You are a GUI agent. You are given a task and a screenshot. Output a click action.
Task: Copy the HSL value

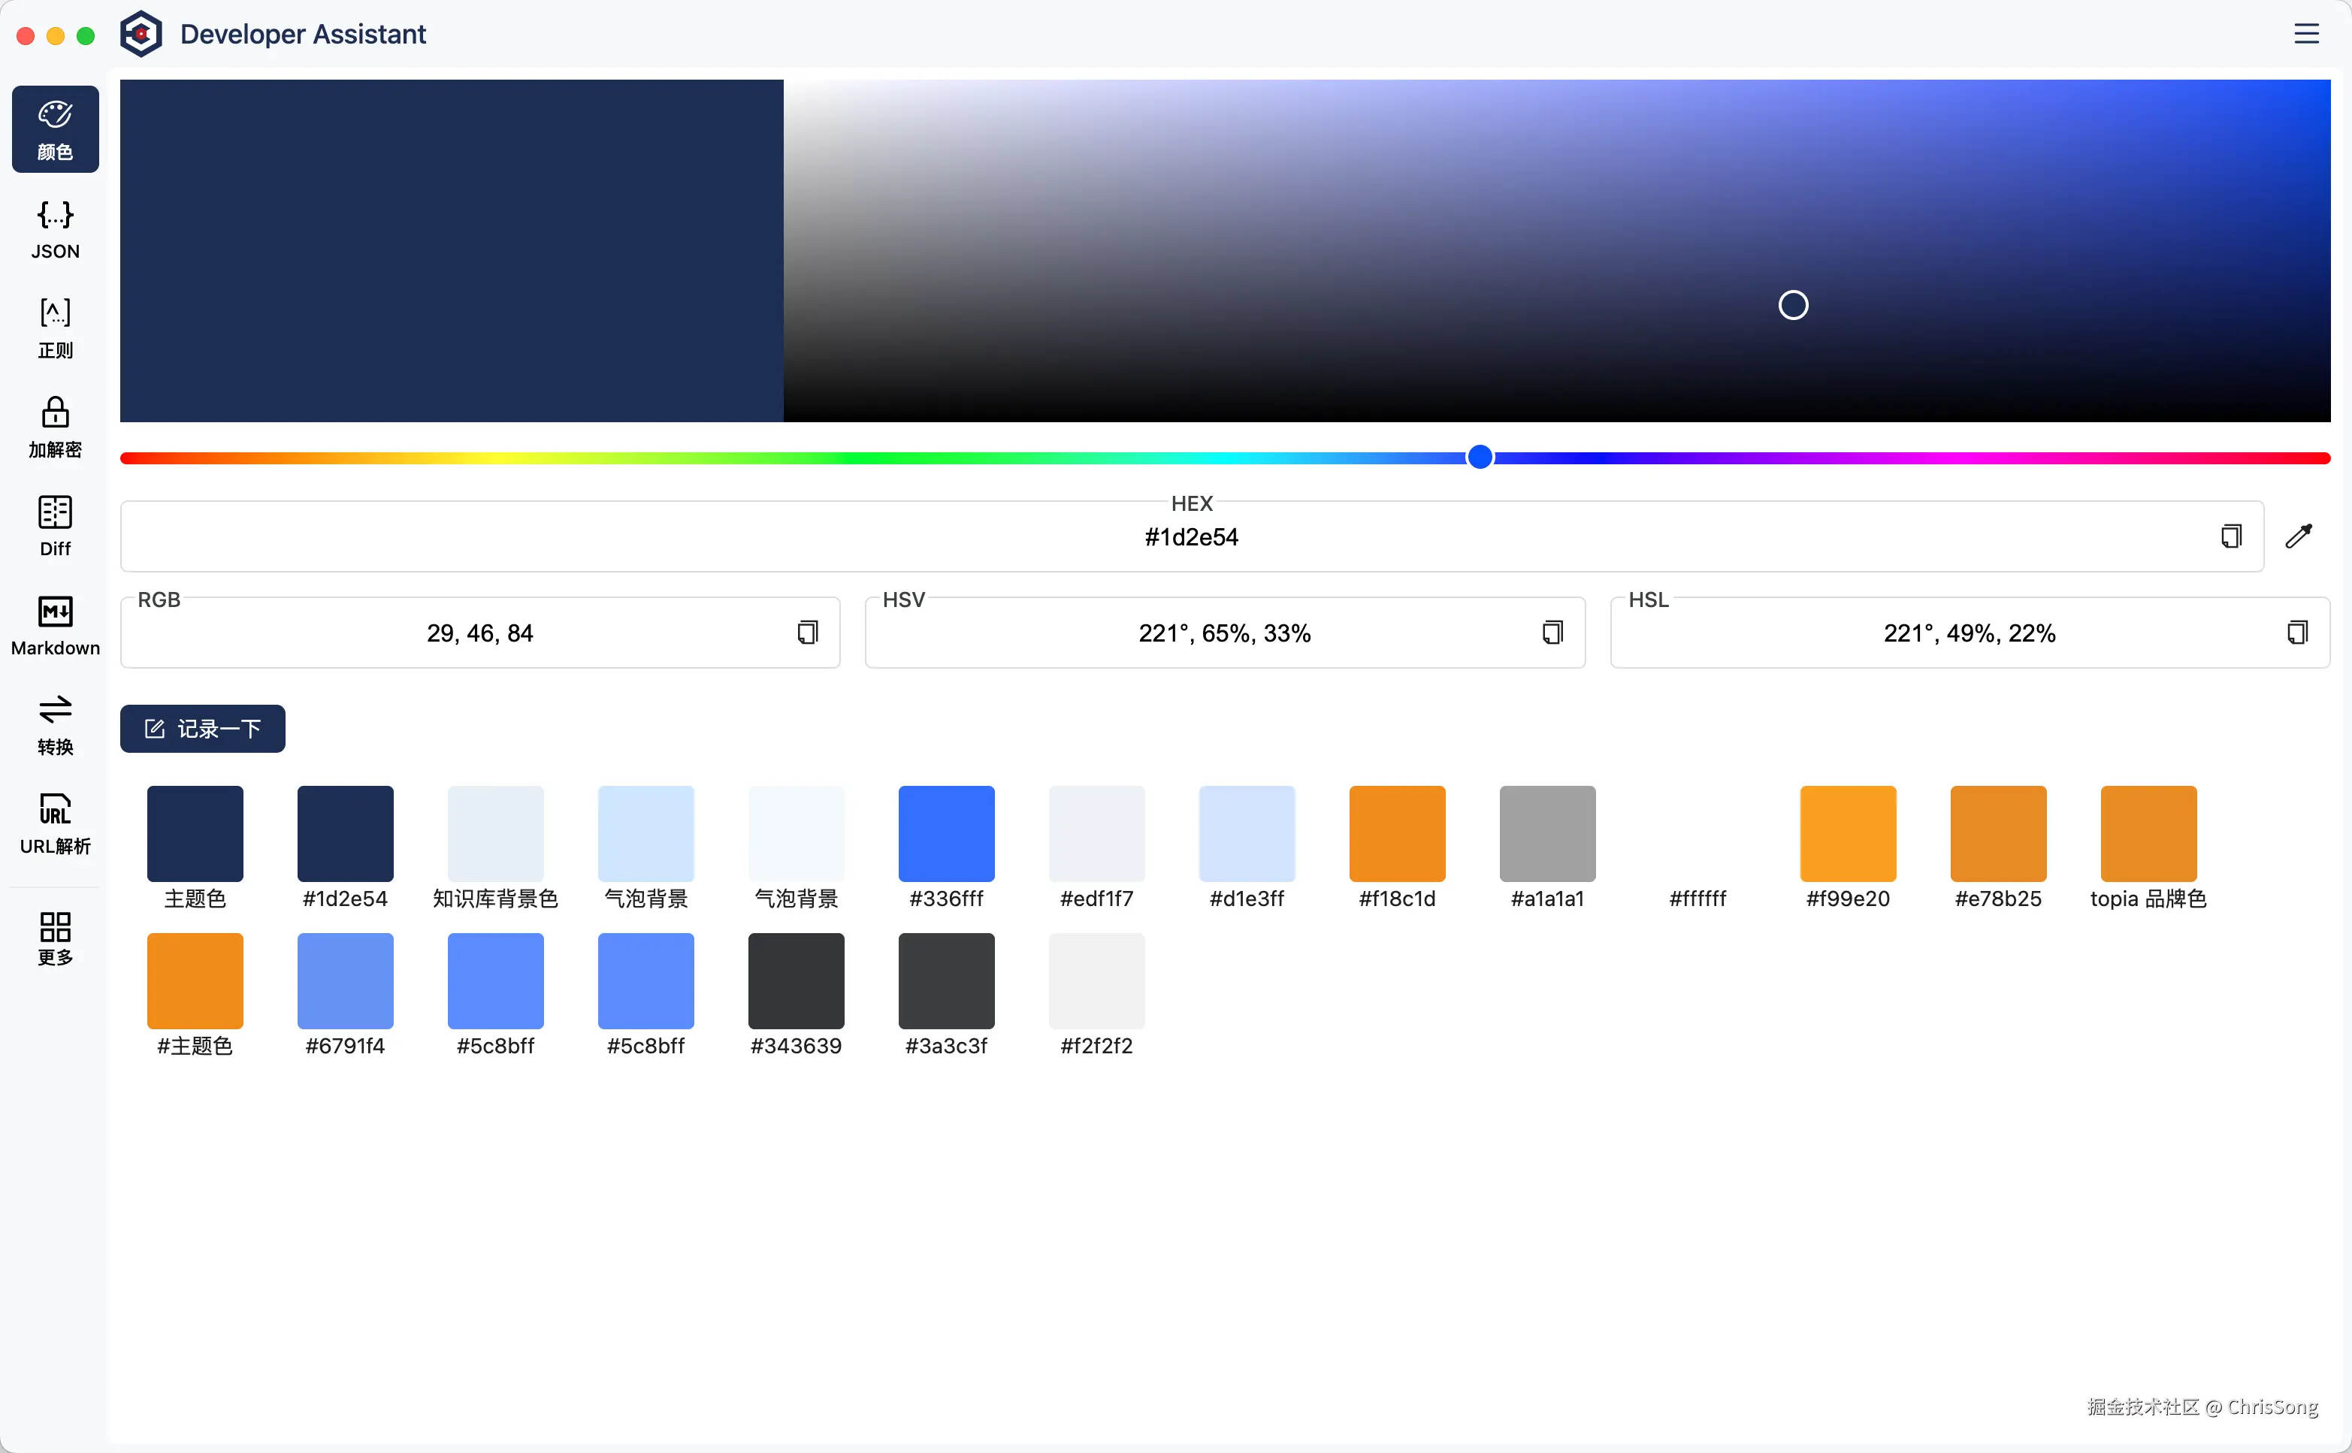click(2297, 633)
